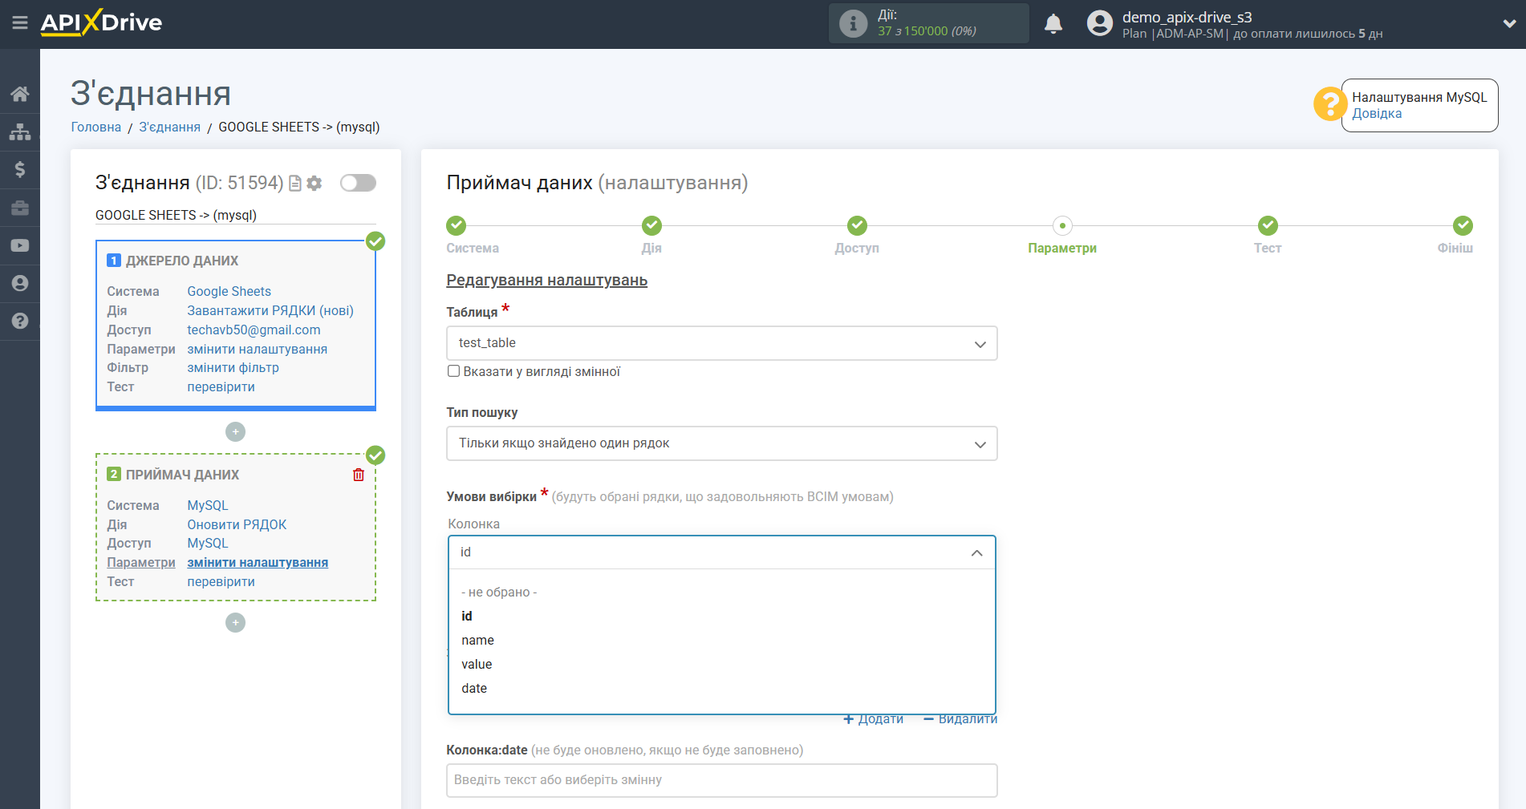Check 'Вказати у вигляді змінної' checkbox
The image size is (1526, 809).
coord(453,371)
